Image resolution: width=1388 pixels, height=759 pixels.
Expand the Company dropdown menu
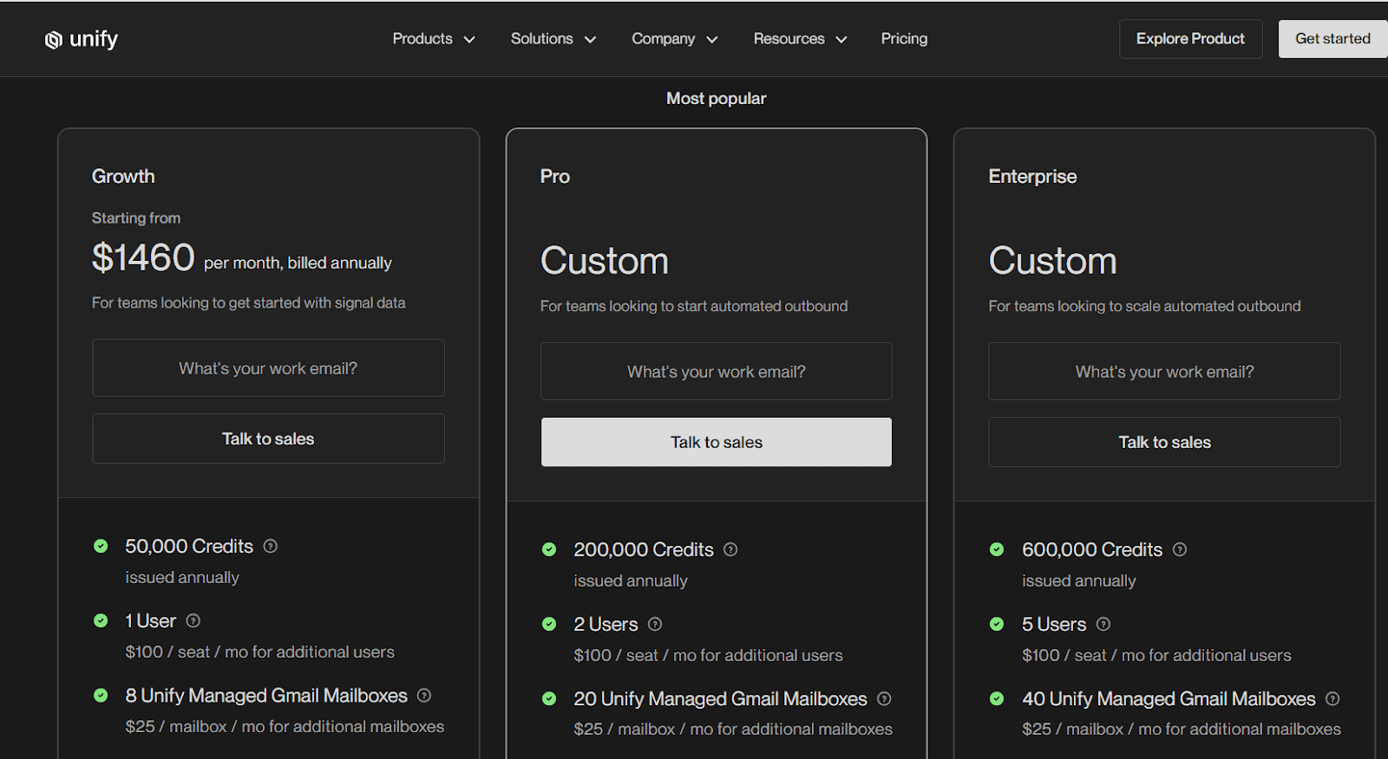tap(675, 39)
